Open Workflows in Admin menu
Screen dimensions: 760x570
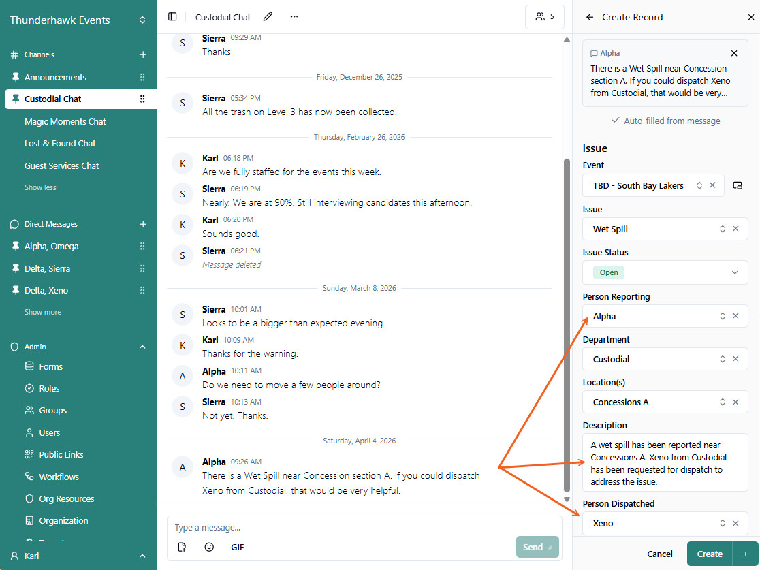(59, 477)
